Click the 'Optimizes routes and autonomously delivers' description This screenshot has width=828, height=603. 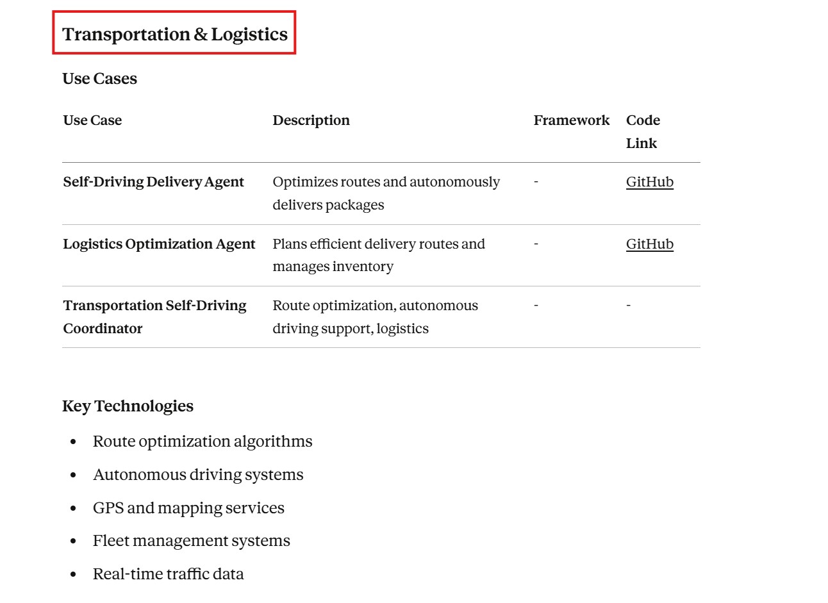386,193
